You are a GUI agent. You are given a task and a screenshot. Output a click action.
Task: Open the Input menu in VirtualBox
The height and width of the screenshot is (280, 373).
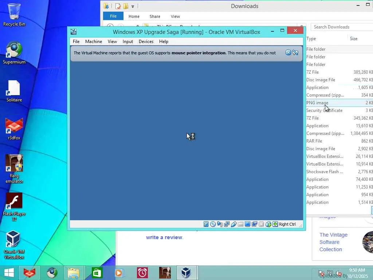pos(128,42)
